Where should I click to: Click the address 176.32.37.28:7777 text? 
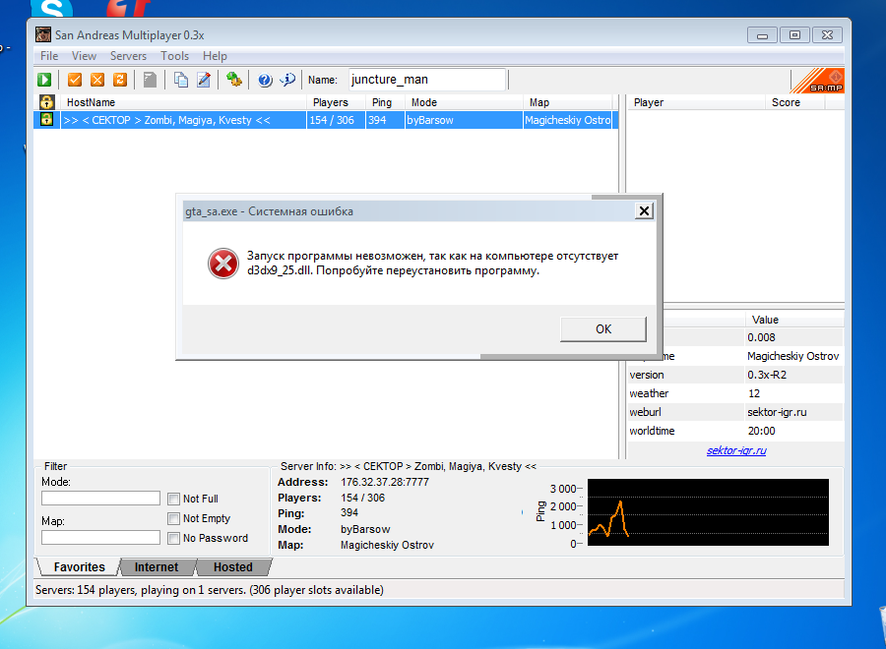[x=385, y=482]
